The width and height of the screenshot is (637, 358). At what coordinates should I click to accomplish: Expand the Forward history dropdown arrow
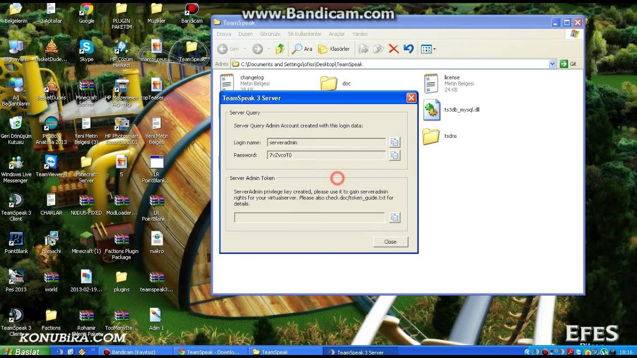point(268,49)
